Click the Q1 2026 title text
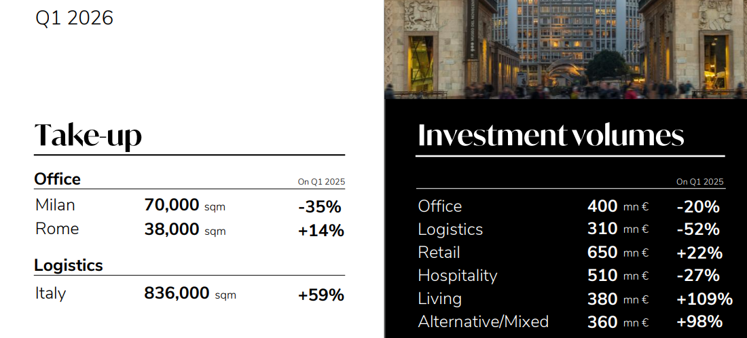The height and width of the screenshot is (338, 747). point(74,18)
